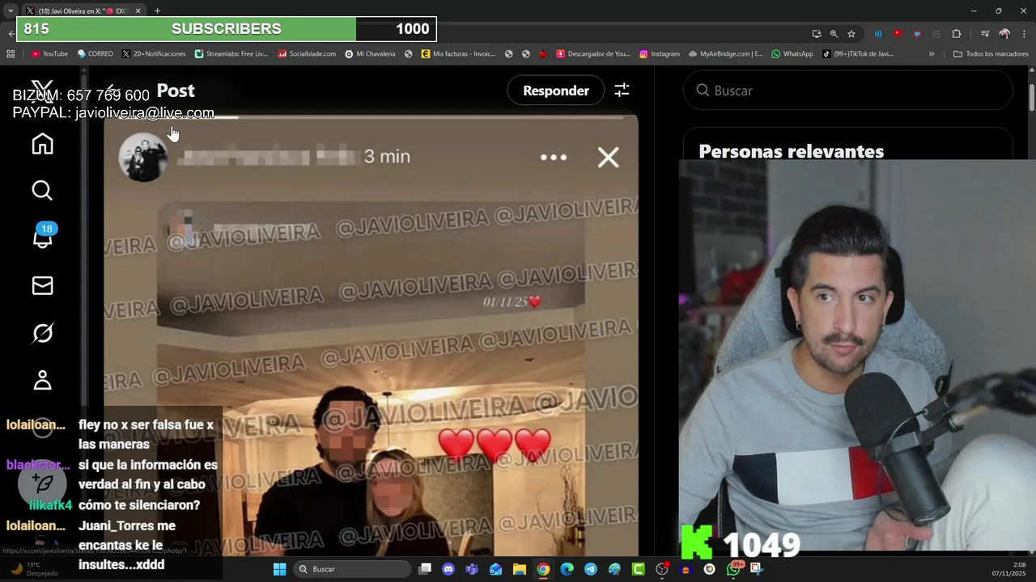
Task: Open the Descargador de You... bookmark
Action: point(593,54)
